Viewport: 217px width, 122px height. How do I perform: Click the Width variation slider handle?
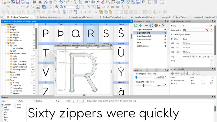tap(144, 85)
